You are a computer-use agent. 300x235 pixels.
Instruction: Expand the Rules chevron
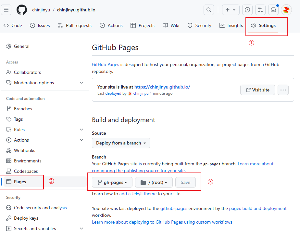81,130
